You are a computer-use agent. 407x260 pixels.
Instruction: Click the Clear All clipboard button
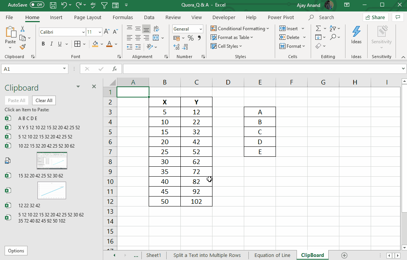pyautogui.click(x=44, y=100)
